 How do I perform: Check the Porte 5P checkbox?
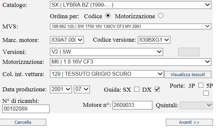[x=206, y=93]
